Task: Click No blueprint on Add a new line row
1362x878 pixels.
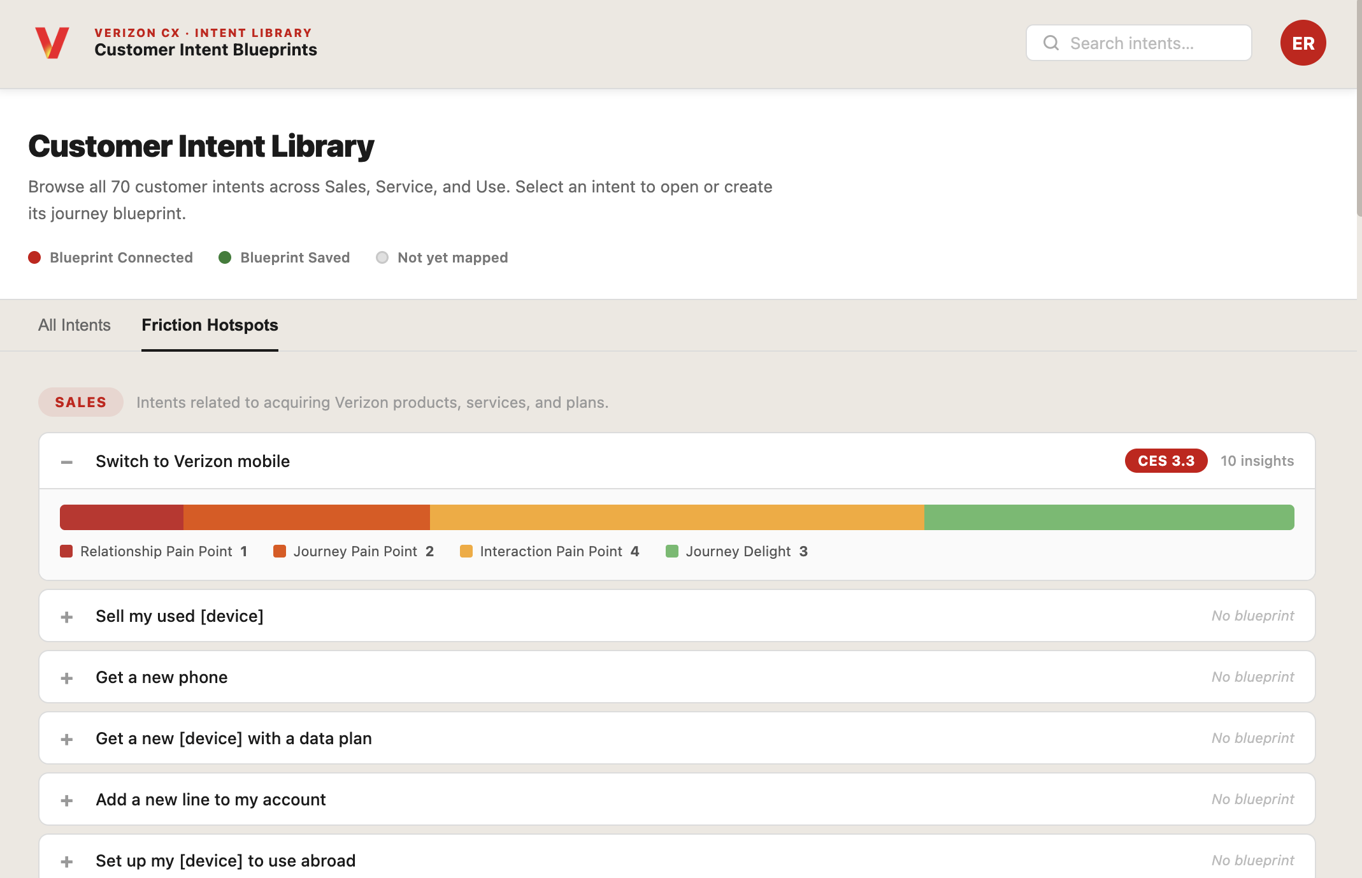Action: (1252, 799)
